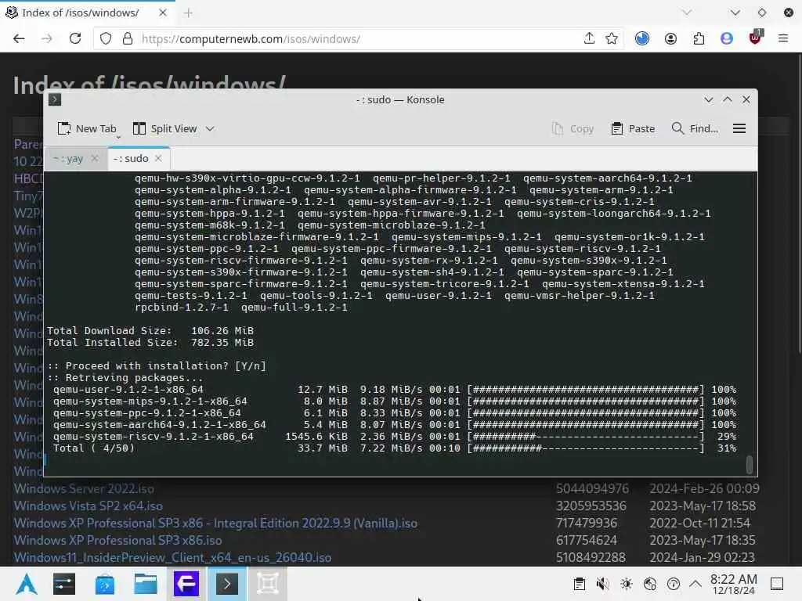Open Windows XP SP3 Integral Edition iso link
Viewport: 802px width, 601px height.
click(215, 524)
